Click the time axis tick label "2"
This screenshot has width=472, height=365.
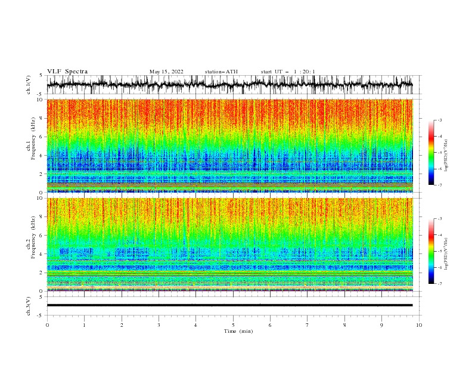pyautogui.click(x=122, y=325)
